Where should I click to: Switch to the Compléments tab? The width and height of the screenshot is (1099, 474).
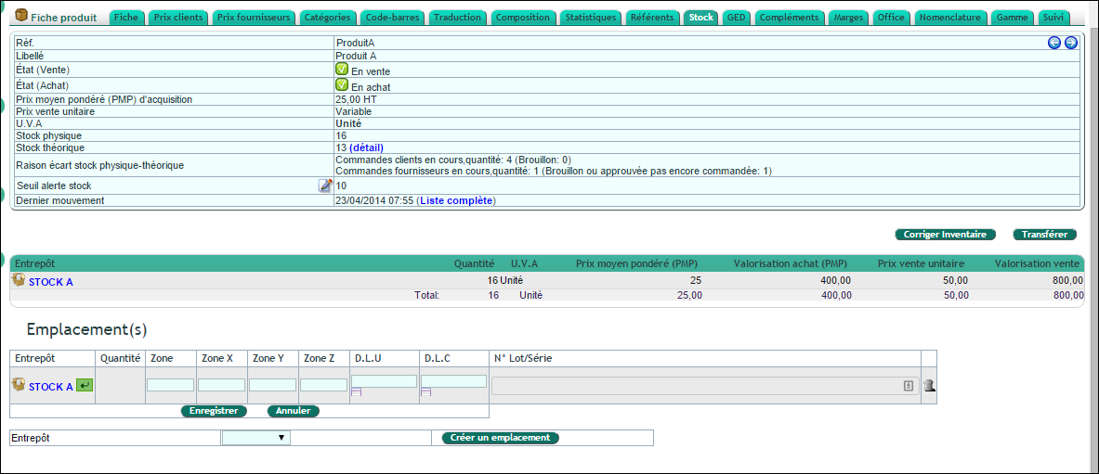790,17
